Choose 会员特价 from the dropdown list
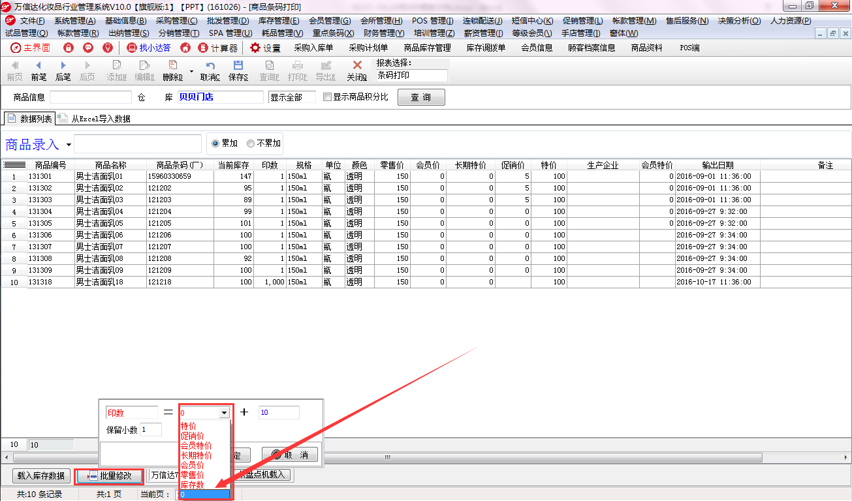Screen dimensions: 852x501 196,446
